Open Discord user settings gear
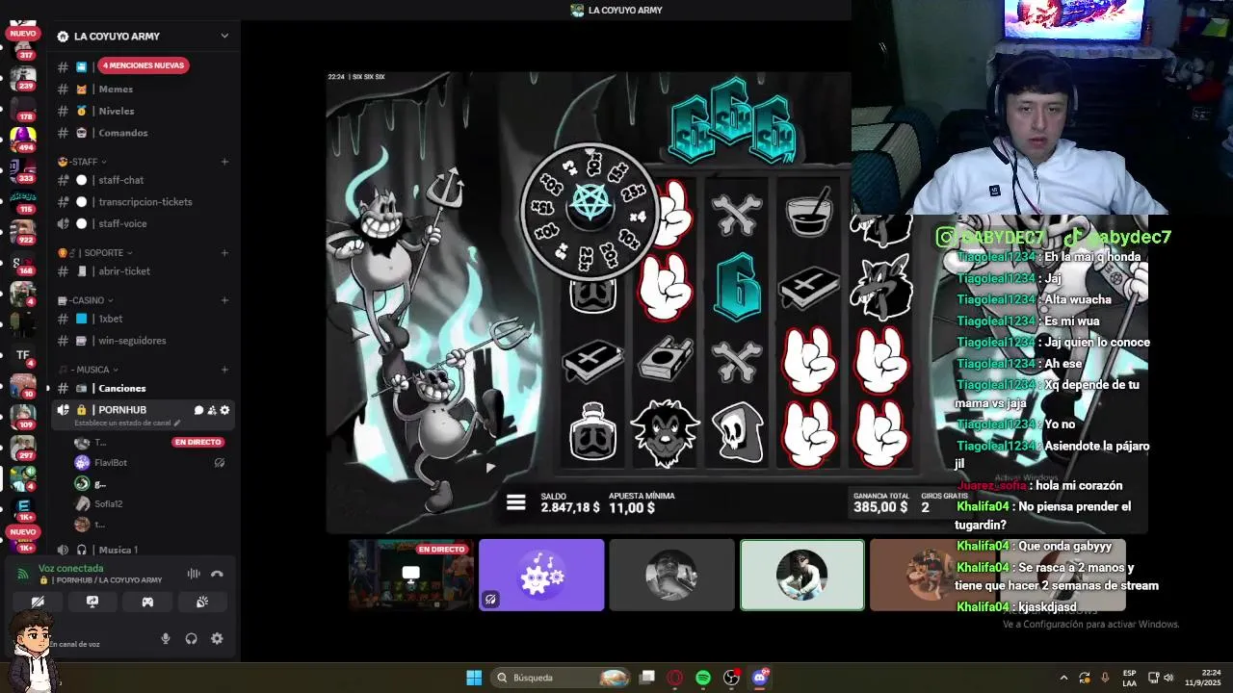1233x693 pixels. coord(217,638)
